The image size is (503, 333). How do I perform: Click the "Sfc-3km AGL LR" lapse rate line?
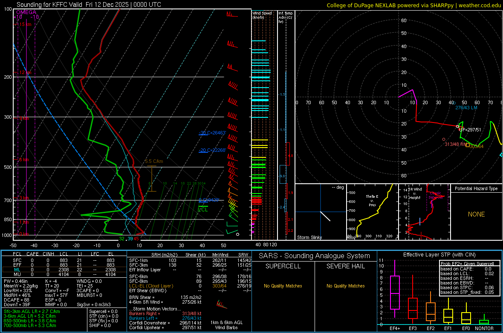tap(32, 312)
